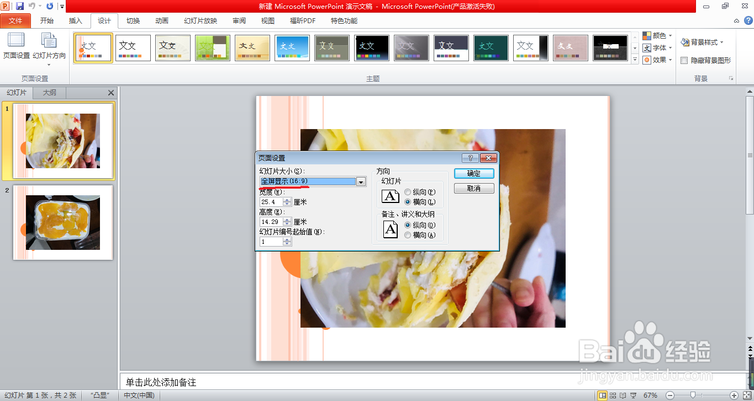Select 横向 for 备注、讲义和大纲

click(x=408, y=235)
